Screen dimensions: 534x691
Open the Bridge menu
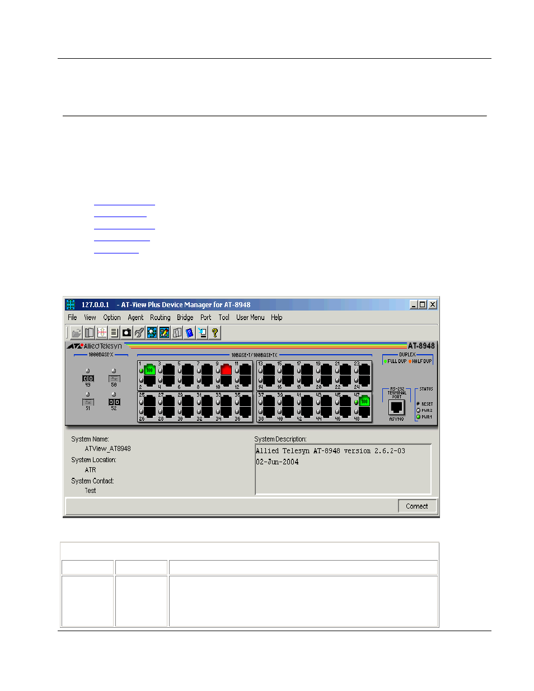[185, 317]
